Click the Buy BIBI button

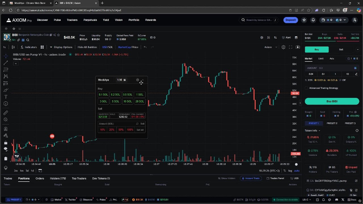click(332, 101)
